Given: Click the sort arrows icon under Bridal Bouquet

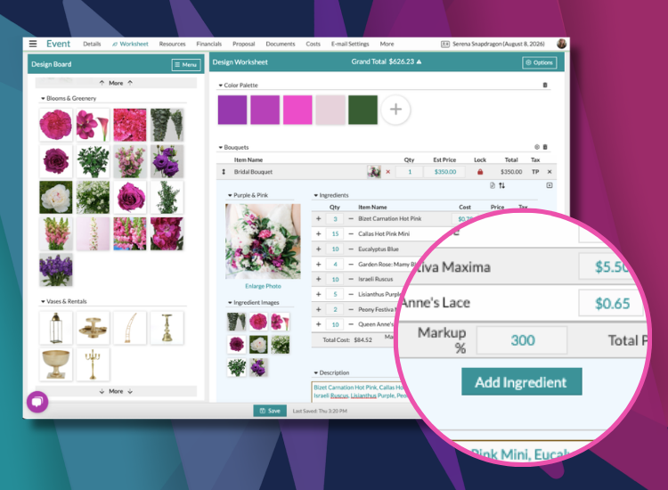Looking at the screenshot, I should click(x=501, y=185).
